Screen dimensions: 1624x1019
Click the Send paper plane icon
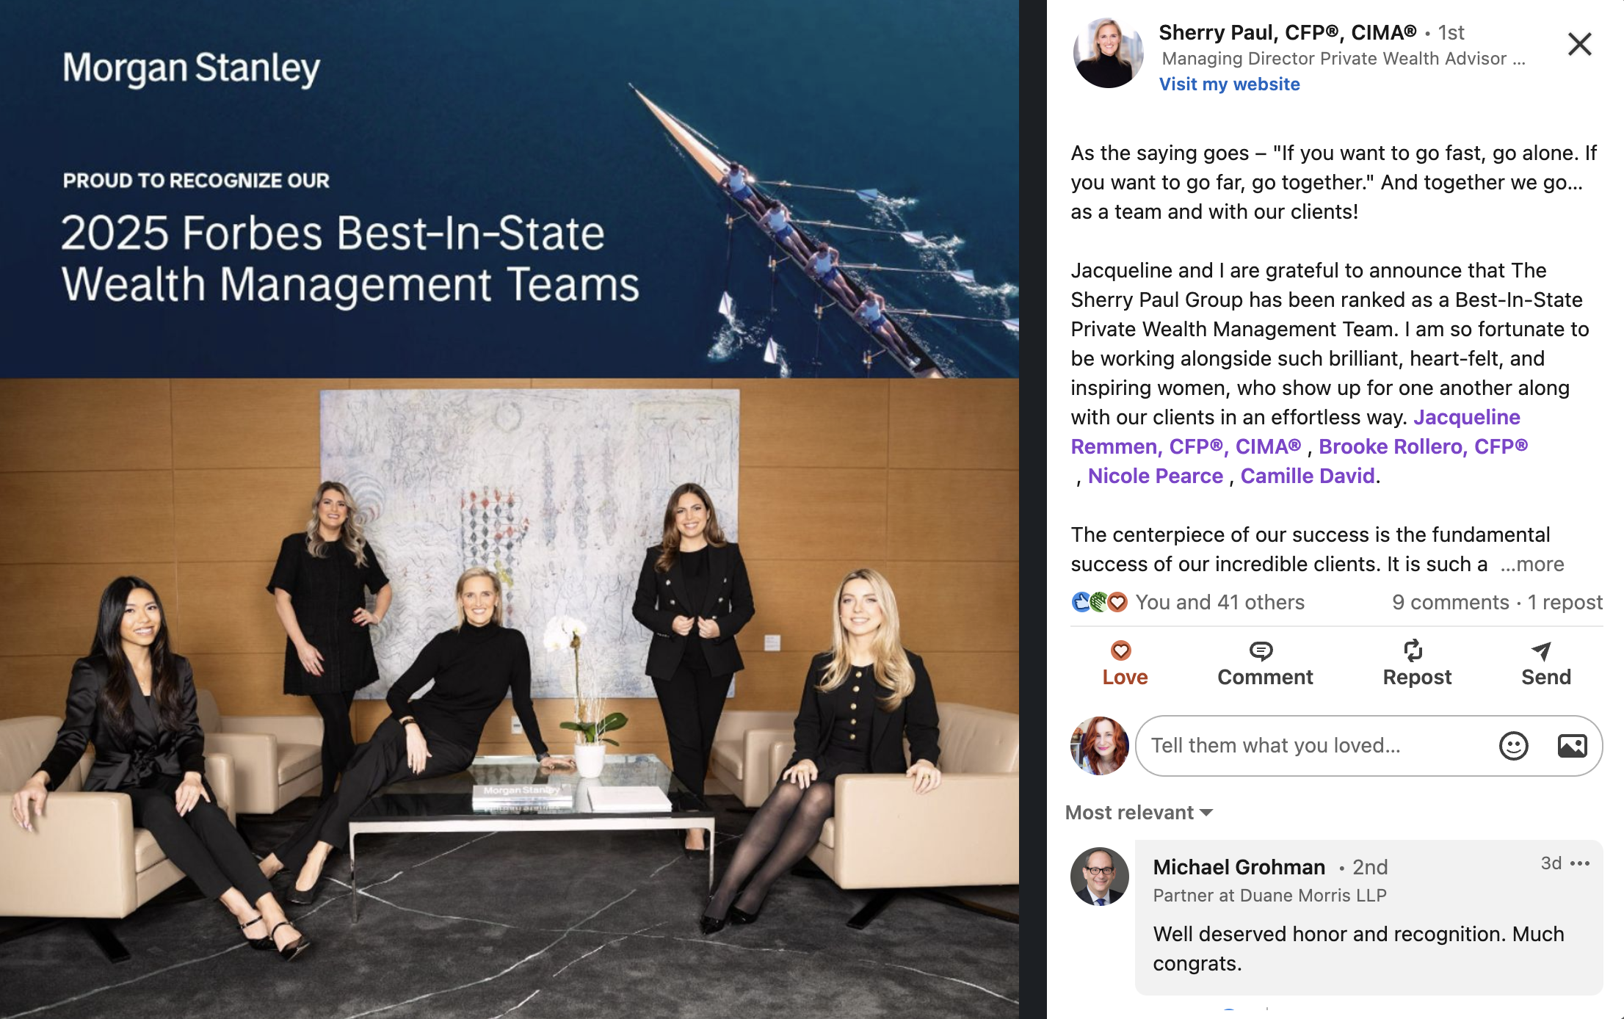(x=1541, y=650)
